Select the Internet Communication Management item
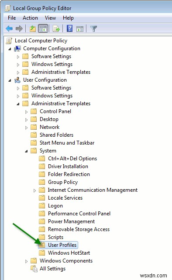 tap(93, 190)
